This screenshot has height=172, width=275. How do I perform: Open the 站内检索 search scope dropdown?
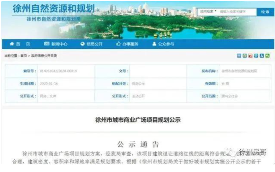208,11
